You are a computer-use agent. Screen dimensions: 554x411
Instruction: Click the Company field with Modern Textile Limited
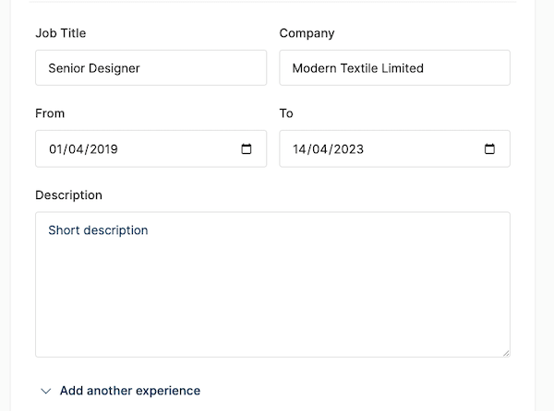[x=394, y=68]
